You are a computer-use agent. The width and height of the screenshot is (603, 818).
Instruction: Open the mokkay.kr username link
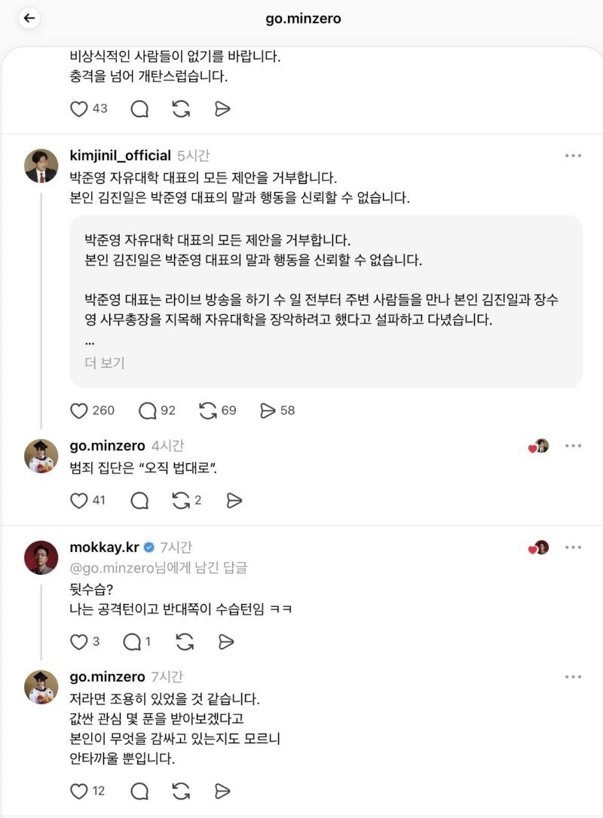(x=103, y=548)
